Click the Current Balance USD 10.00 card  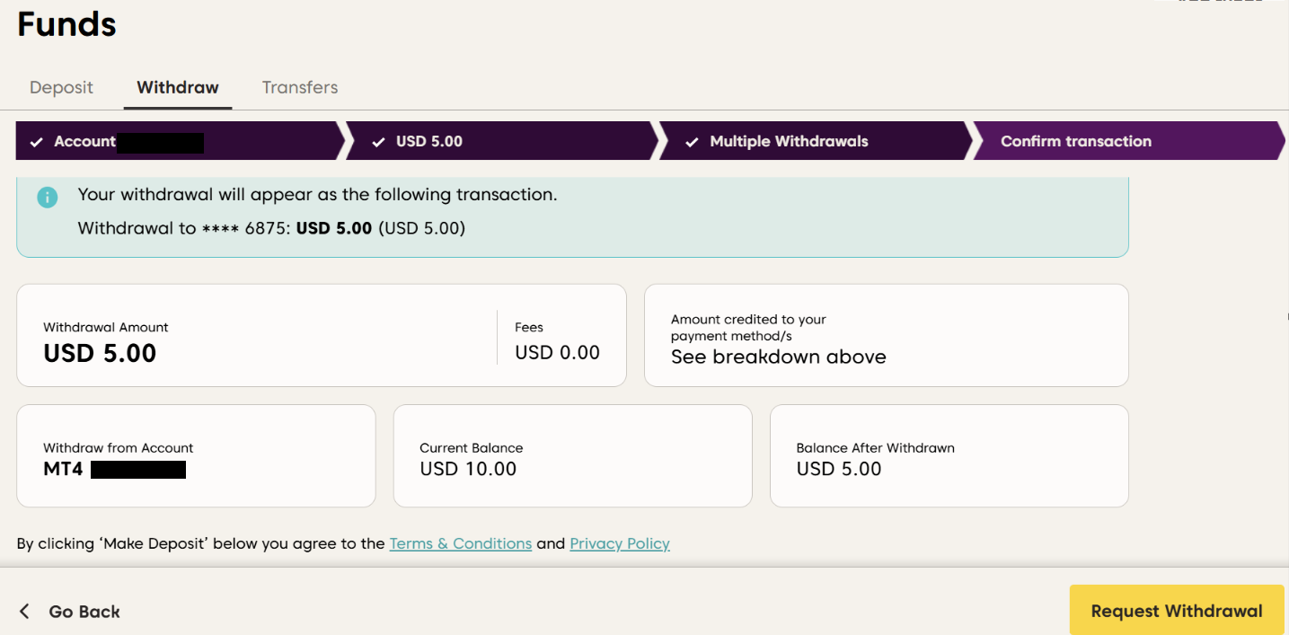[x=572, y=456]
